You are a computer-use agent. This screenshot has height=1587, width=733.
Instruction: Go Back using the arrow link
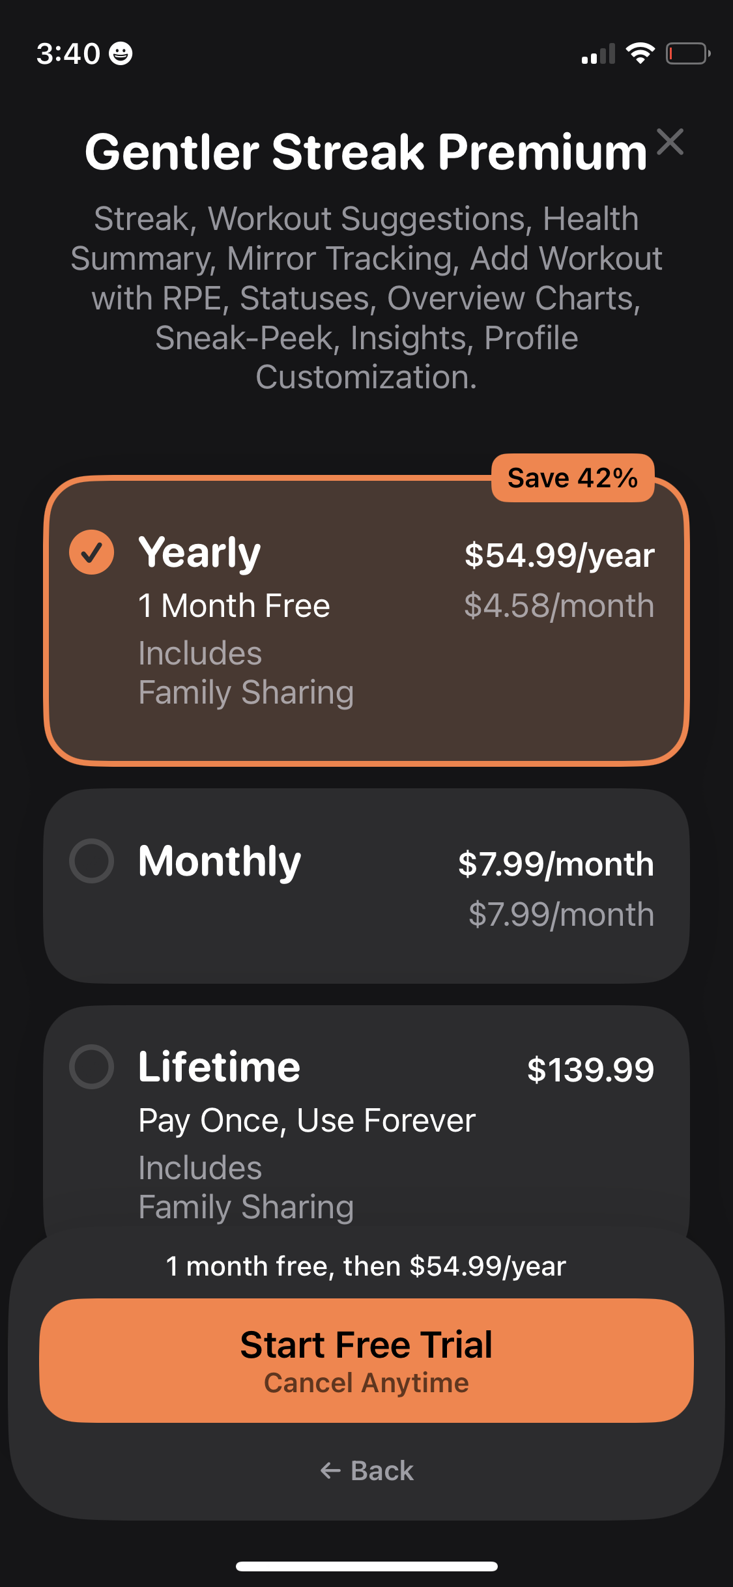click(x=367, y=1470)
